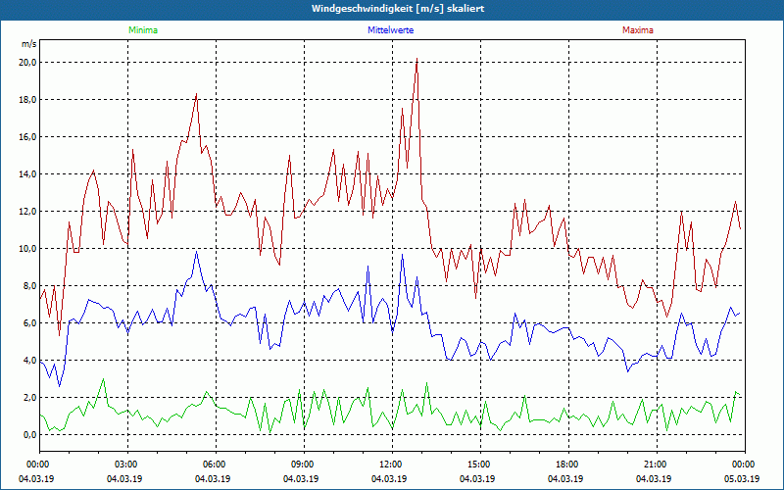Image resolution: width=784 pixels, height=490 pixels.
Task: Select the green 'Minima' legend label
Action: 143,30
